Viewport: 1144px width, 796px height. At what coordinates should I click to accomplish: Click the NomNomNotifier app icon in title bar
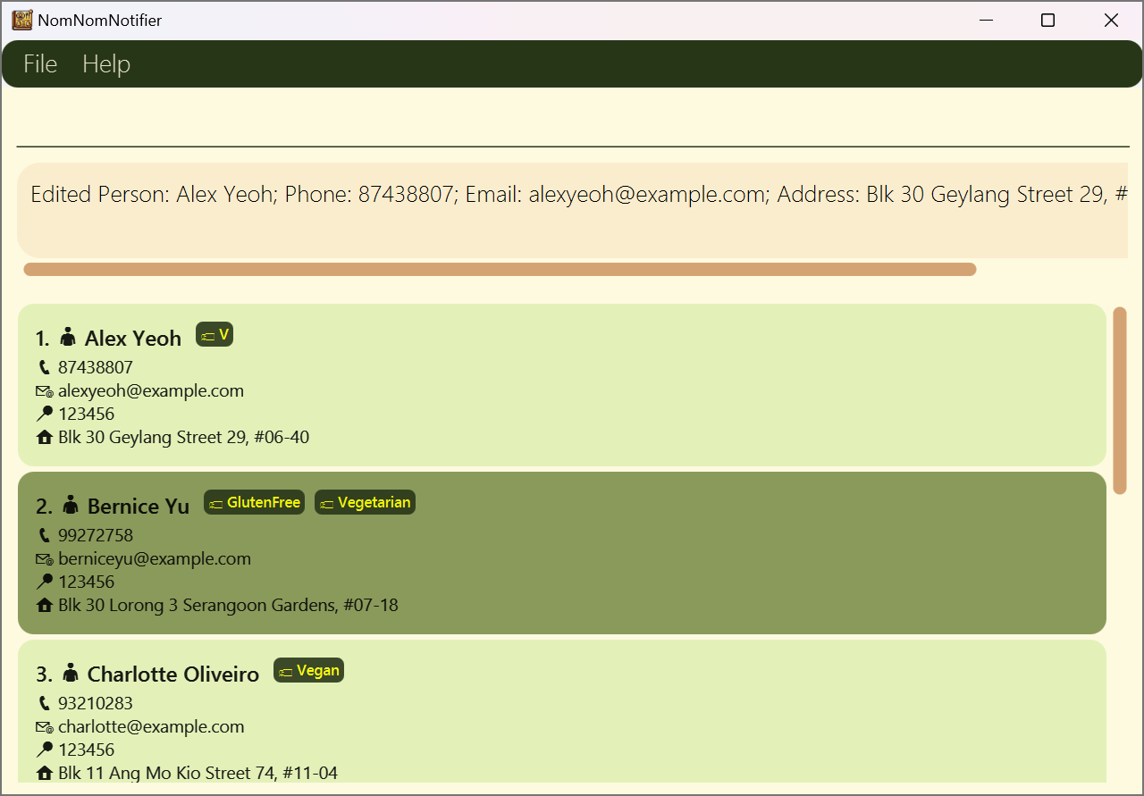click(22, 20)
